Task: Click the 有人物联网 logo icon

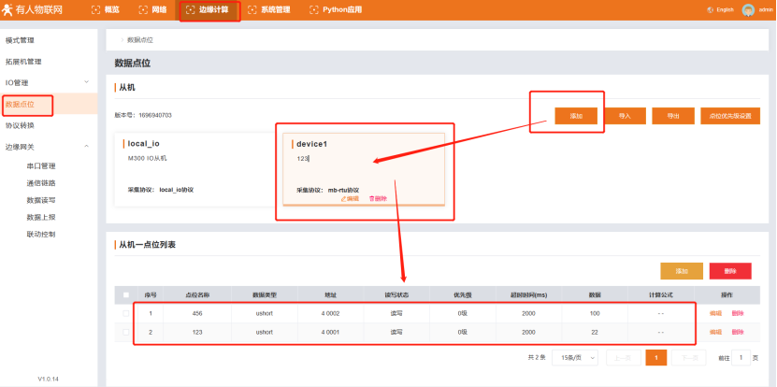Action: click(x=8, y=9)
